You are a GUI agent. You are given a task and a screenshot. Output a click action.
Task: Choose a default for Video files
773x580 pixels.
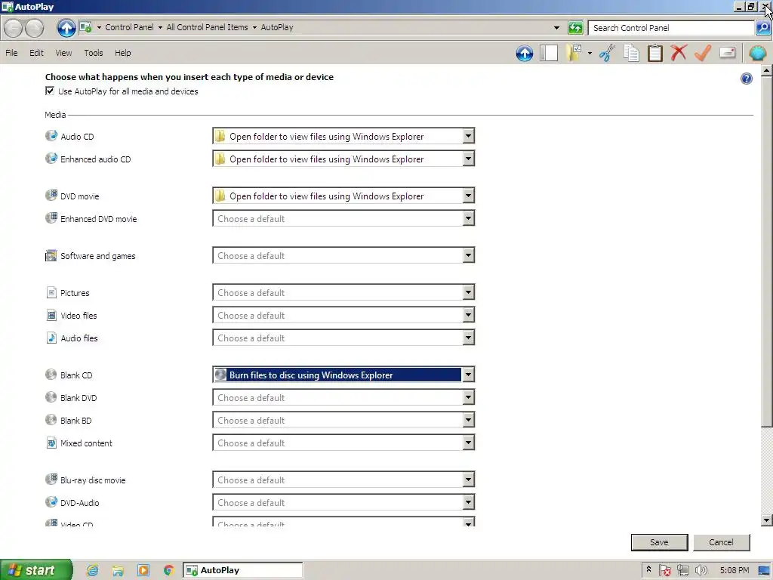tap(343, 315)
